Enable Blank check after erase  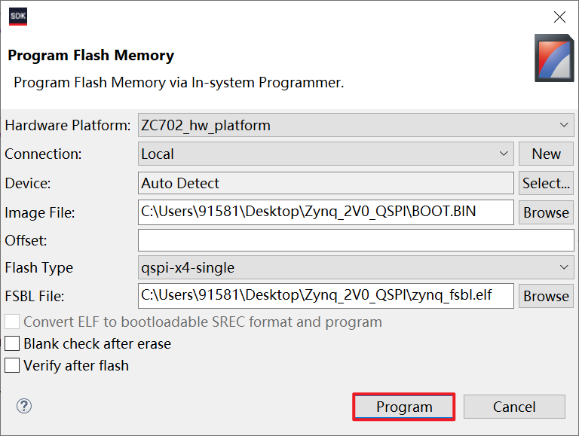point(12,344)
